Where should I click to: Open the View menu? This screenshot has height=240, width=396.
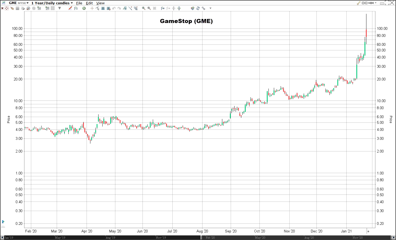pyautogui.click(x=100, y=3)
